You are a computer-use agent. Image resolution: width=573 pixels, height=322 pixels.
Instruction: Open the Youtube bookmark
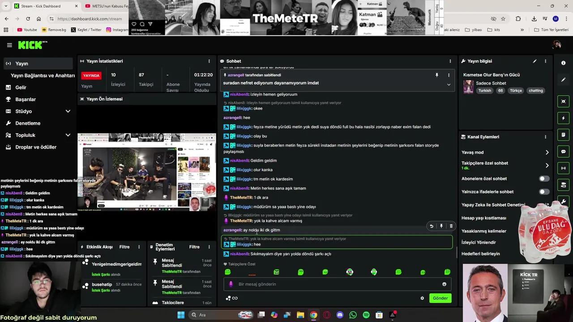tap(27, 30)
